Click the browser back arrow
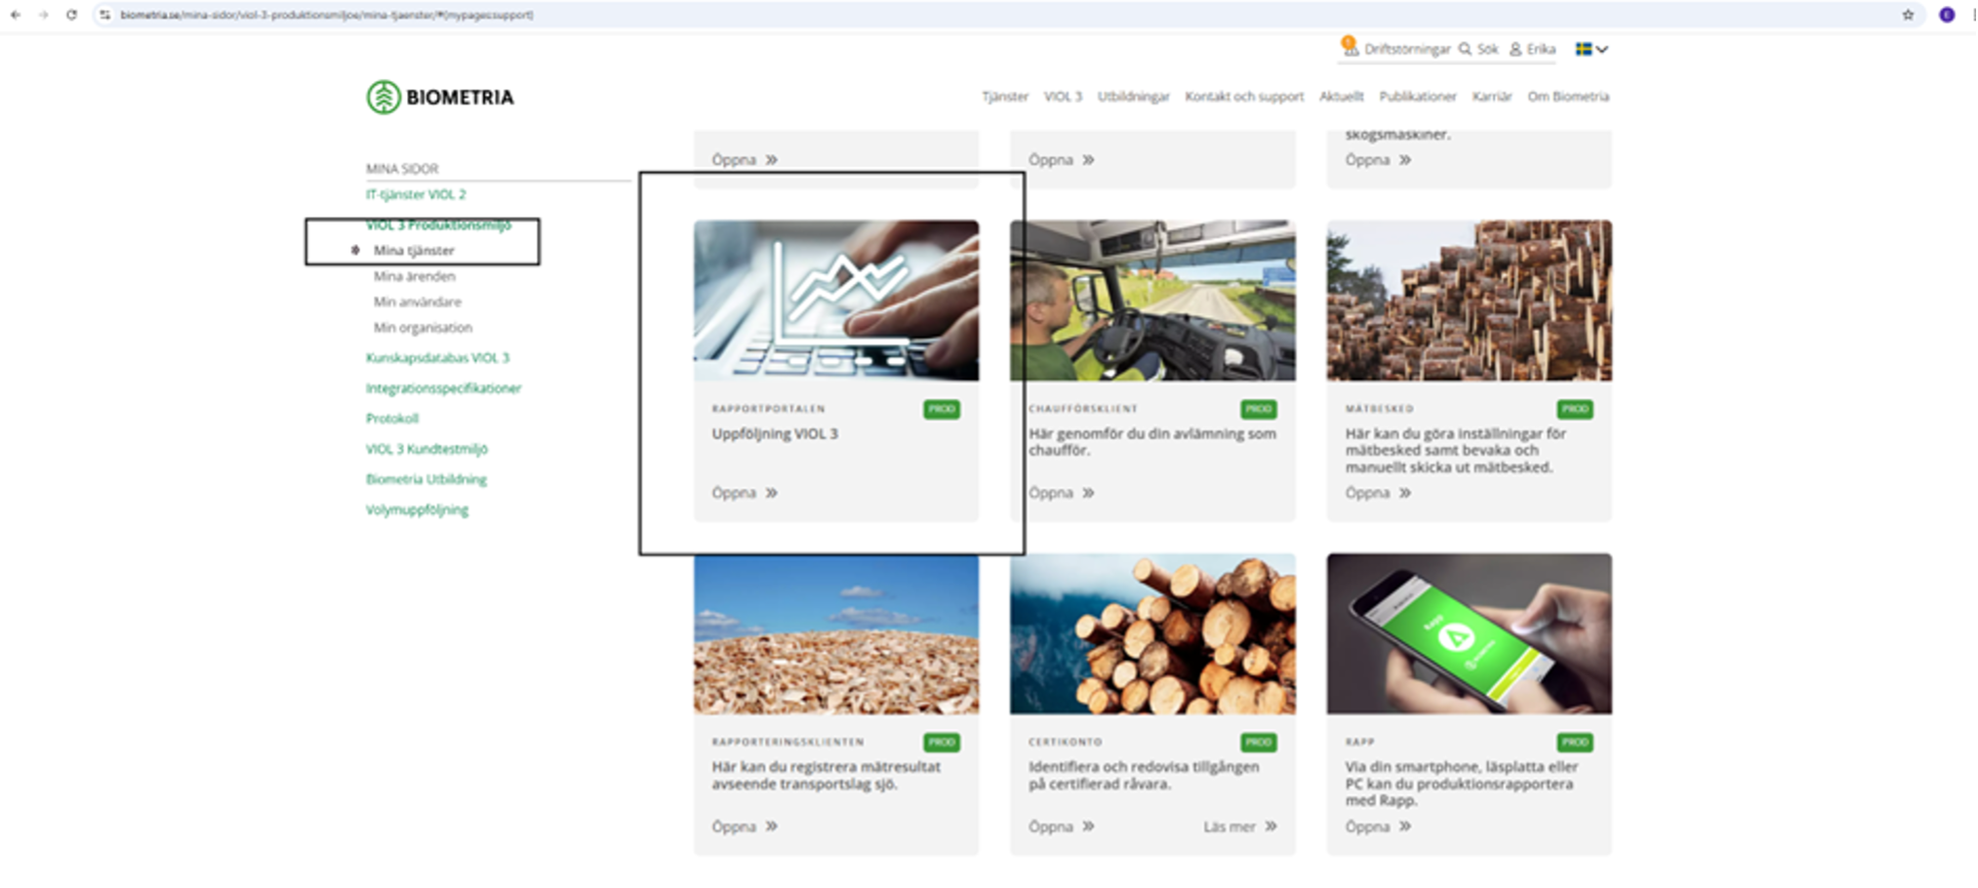Viewport: 1978px width, 888px height. tap(16, 15)
